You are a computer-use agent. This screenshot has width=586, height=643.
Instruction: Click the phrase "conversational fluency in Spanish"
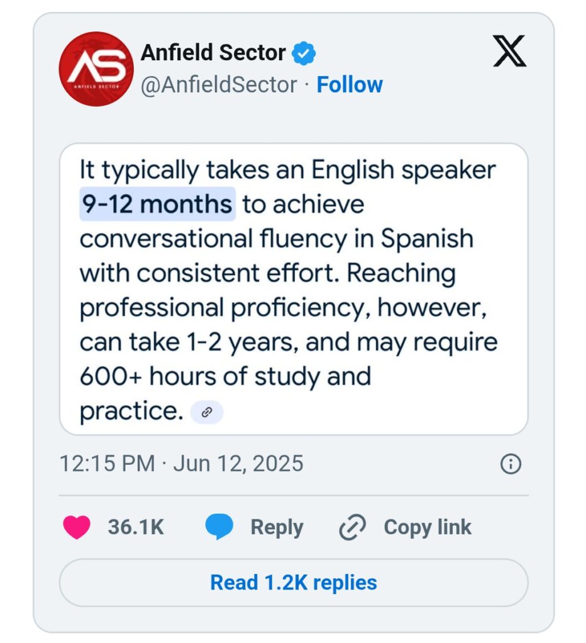276,239
